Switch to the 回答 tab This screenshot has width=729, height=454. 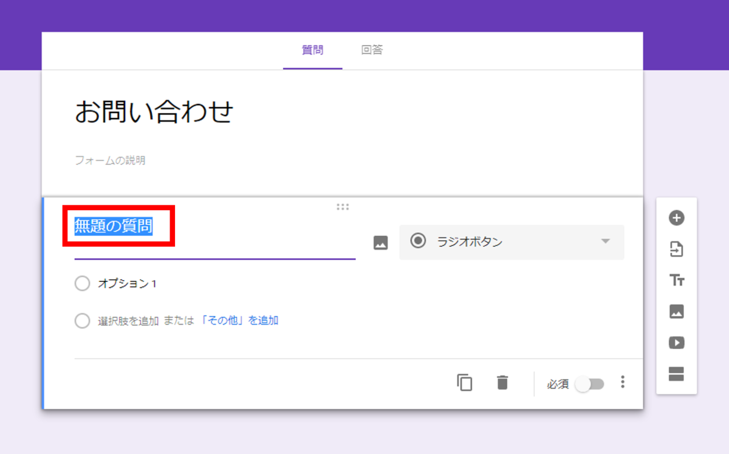point(372,50)
